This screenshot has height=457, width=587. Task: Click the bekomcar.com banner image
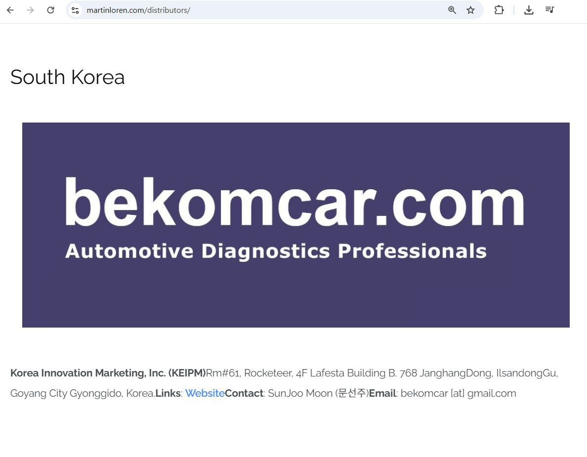click(295, 225)
